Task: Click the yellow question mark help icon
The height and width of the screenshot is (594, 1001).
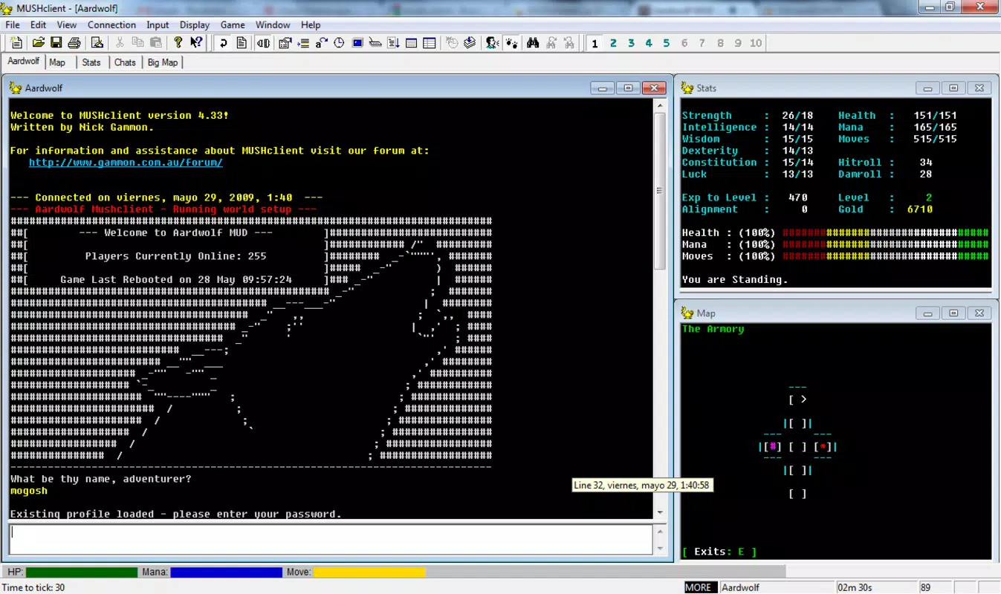Action: coord(178,43)
